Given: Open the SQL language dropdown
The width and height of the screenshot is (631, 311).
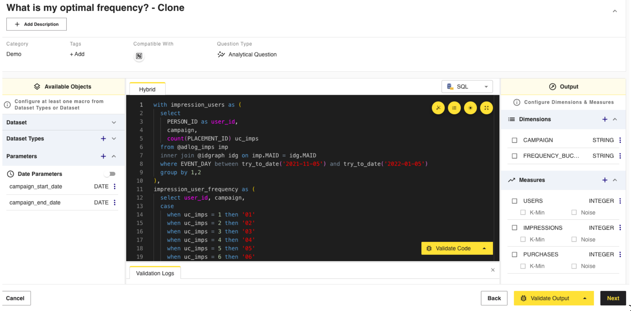Looking at the screenshot, I should coord(467,87).
